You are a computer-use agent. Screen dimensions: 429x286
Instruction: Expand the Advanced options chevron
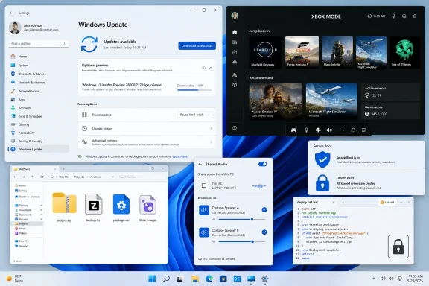[211, 142]
